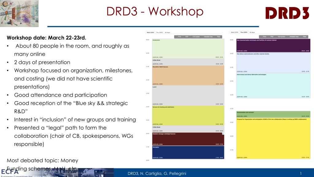Click PDF button in left timetable toolbar
The image size is (314, 177).
coord(187,37)
